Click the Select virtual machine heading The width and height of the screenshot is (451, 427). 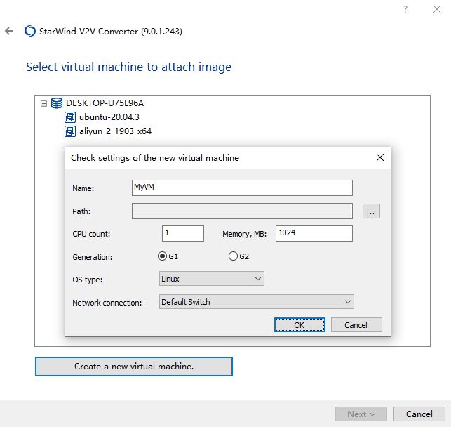128,67
